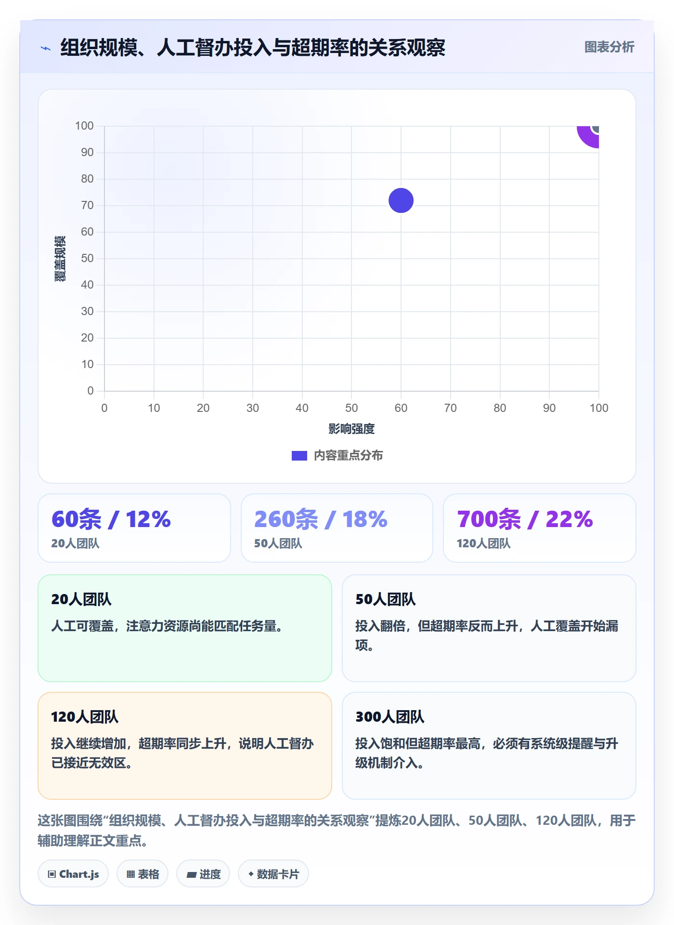Click the 20人团队 heading in the green card

coord(81,599)
